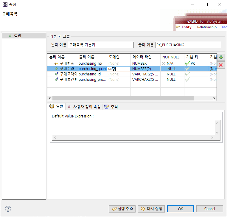Click the (None) domain of purchasing_id row
Screen dimensions: 227x217
click(x=119, y=74)
